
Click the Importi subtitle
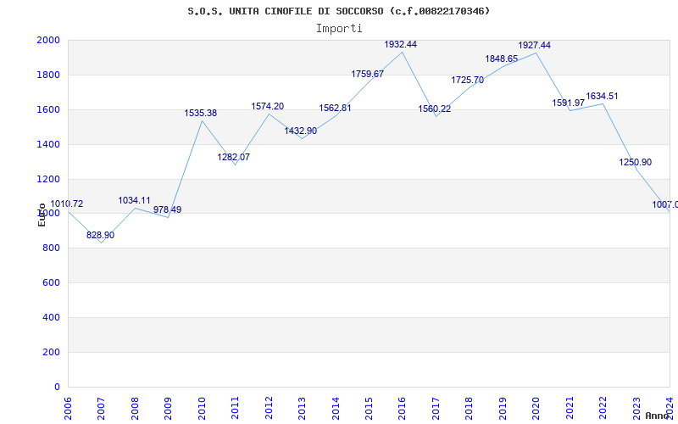pos(339,29)
